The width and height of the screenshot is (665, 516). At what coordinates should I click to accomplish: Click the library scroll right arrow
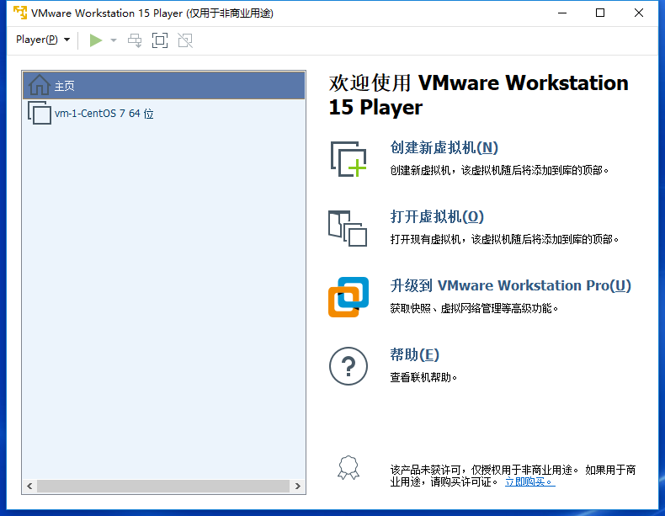coord(298,486)
